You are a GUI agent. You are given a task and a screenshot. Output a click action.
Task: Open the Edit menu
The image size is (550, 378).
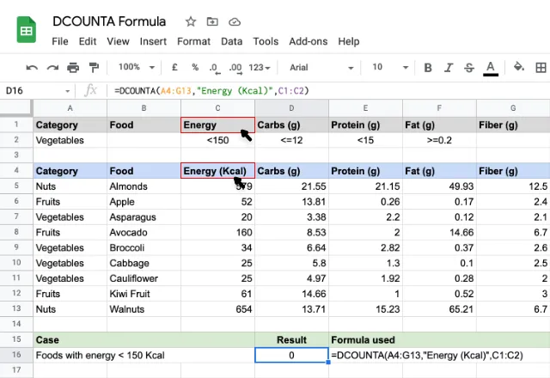(x=88, y=41)
